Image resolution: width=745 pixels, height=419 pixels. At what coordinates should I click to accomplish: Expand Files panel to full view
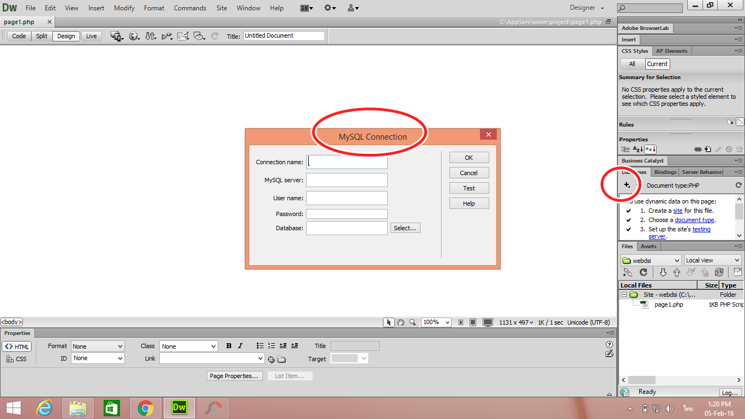pos(737,272)
